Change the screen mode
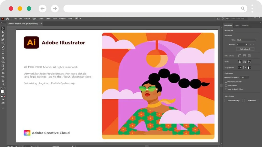262x147 pixels. [3, 103]
